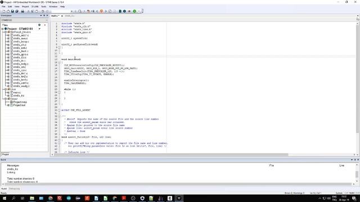Close the main.c editor tab

(62, 16)
